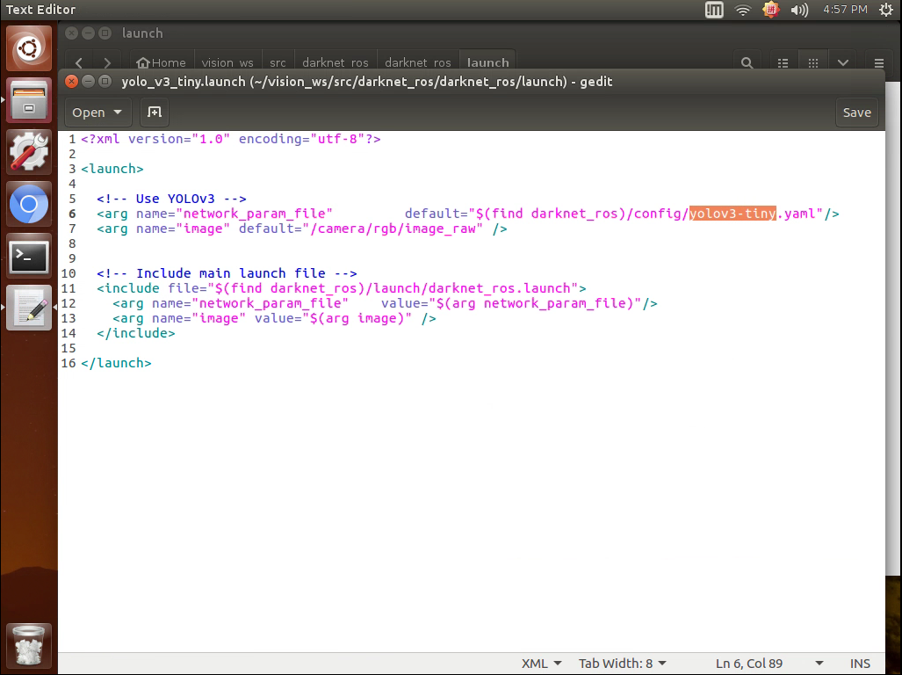This screenshot has width=902, height=675.
Task: Open the sound volume indicator
Action: point(799,10)
